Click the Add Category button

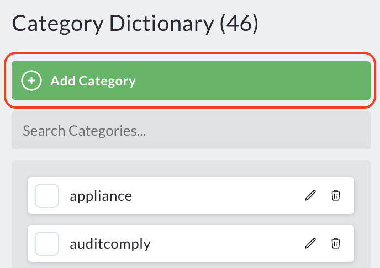(191, 81)
